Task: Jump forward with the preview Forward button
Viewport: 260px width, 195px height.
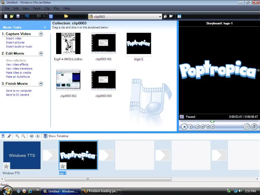Action: coord(213,127)
